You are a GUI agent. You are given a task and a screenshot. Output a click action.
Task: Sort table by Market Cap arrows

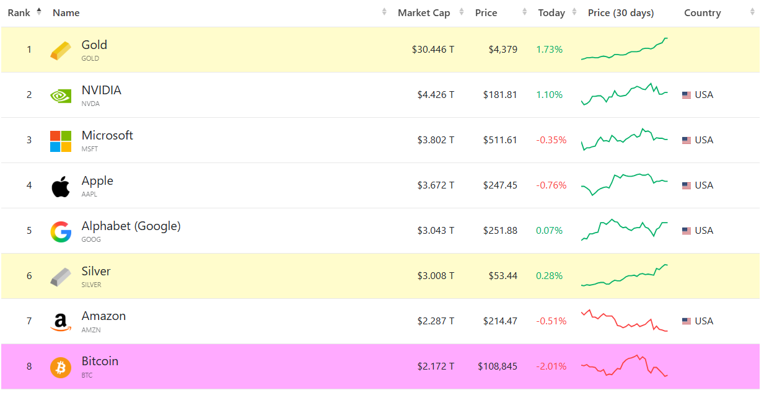click(462, 13)
